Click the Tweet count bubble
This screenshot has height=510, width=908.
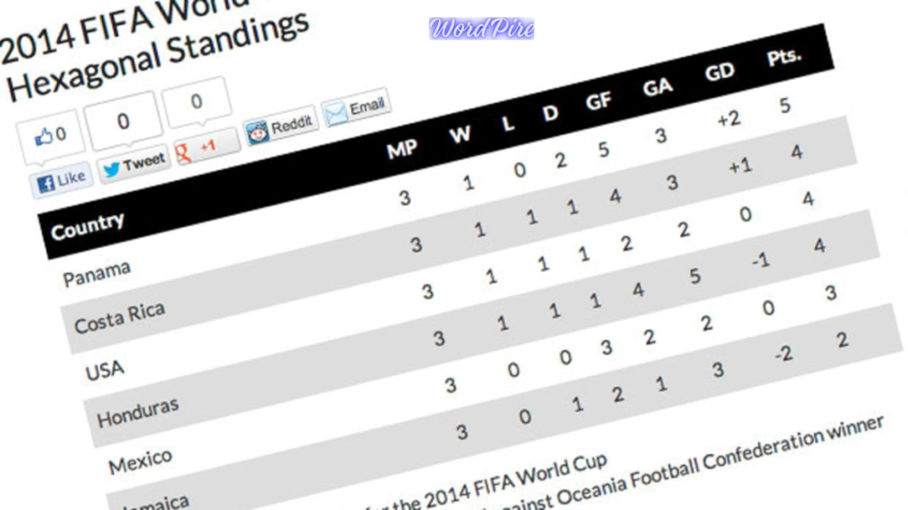124,120
